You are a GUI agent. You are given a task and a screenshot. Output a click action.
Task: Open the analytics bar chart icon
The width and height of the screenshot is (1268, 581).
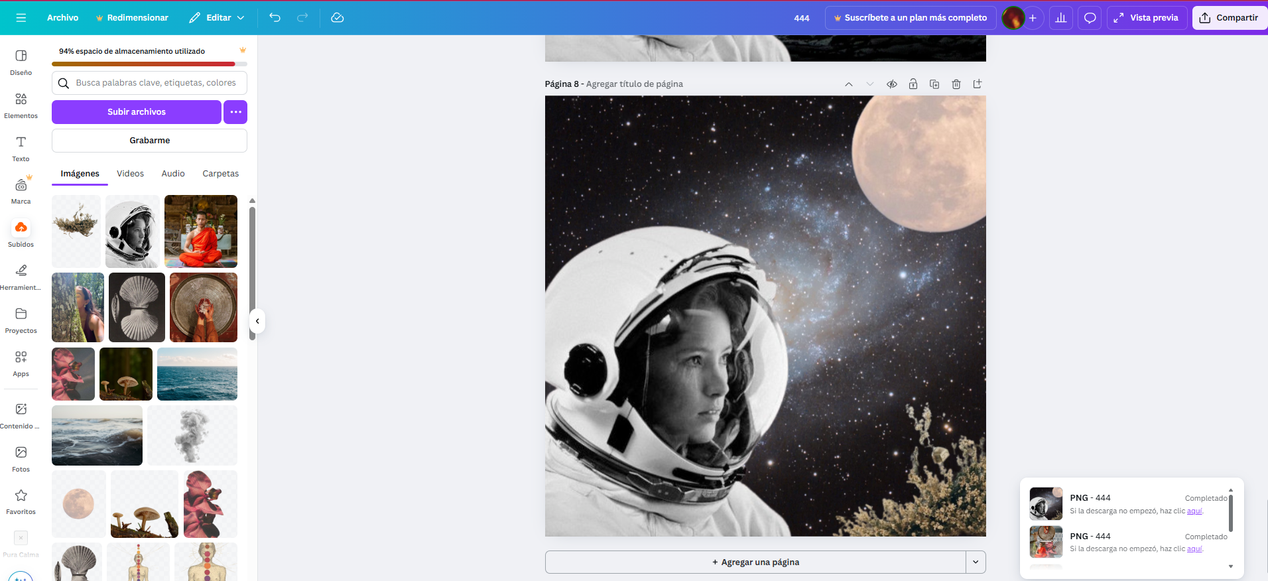1061,18
